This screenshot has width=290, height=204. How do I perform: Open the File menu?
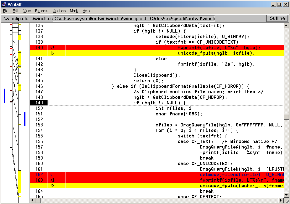click(x=6, y=11)
